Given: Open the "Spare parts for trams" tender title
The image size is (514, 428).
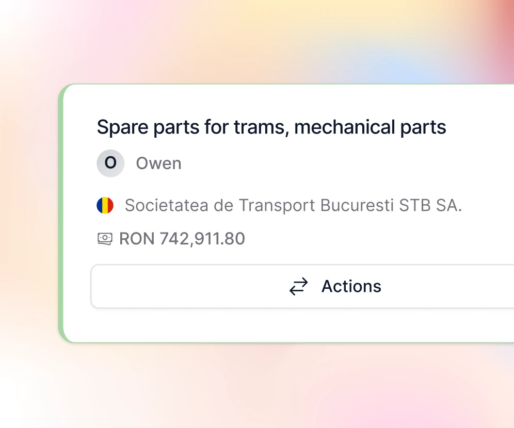Looking at the screenshot, I should (x=271, y=127).
